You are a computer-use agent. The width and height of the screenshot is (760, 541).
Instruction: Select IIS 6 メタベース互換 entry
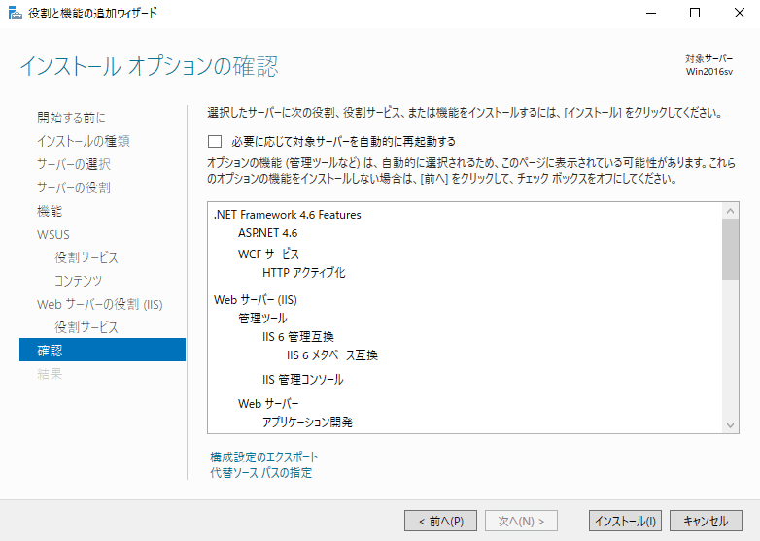pos(332,355)
